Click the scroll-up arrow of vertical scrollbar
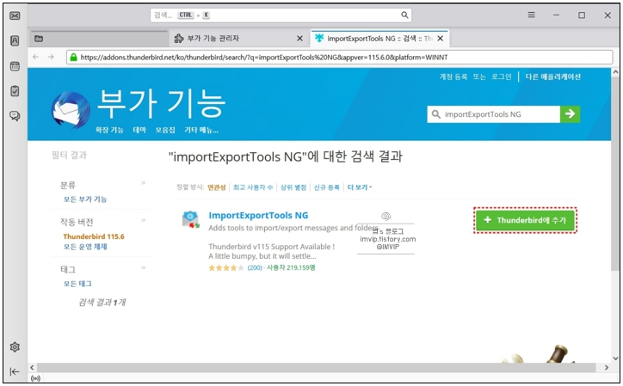This screenshot has width=623, height=386. tap(615, 72)
